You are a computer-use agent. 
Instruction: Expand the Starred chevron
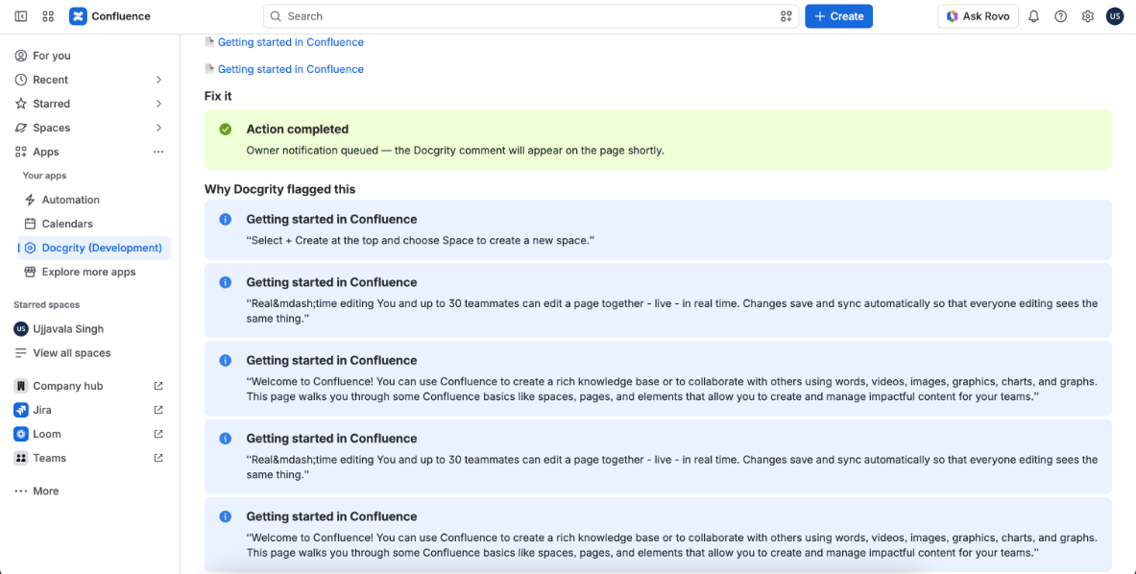(x=158, y=104)
